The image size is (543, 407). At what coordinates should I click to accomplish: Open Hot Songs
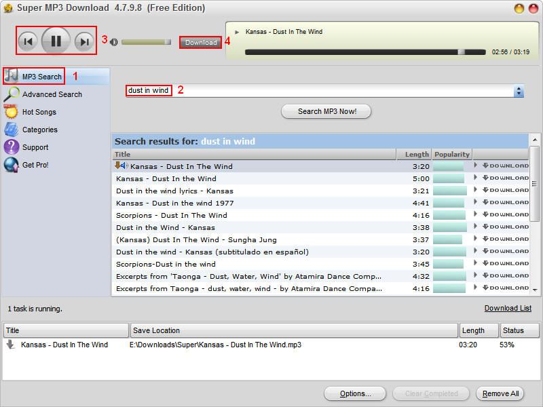click(39, 112)
